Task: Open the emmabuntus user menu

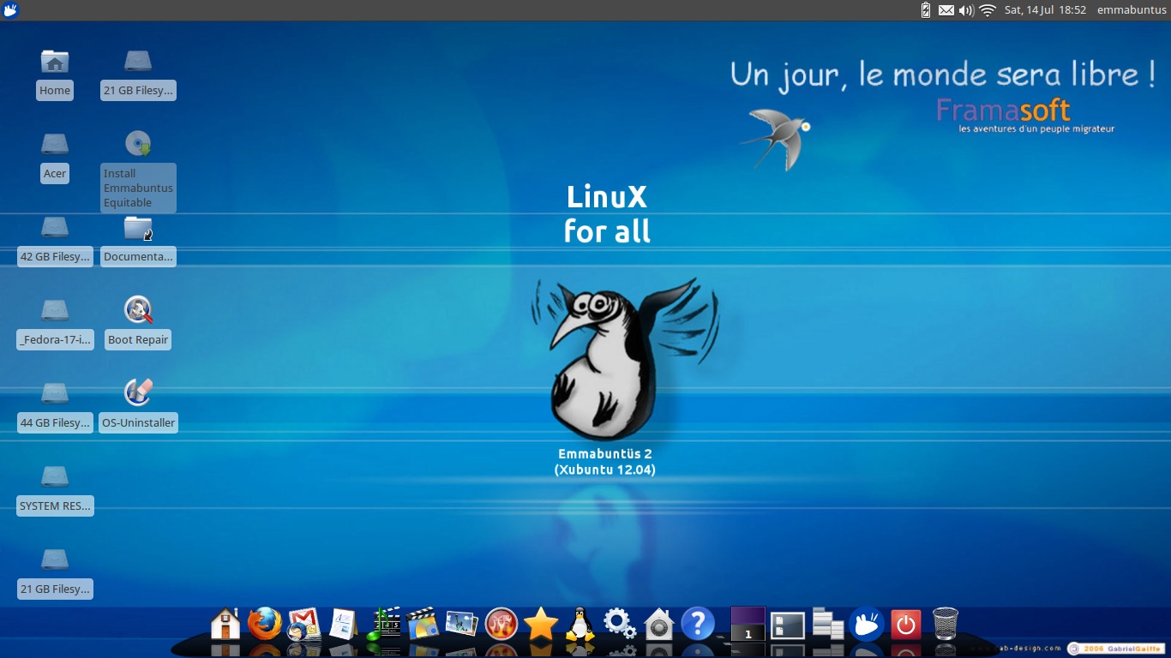Action: [x=1132, y=10]
